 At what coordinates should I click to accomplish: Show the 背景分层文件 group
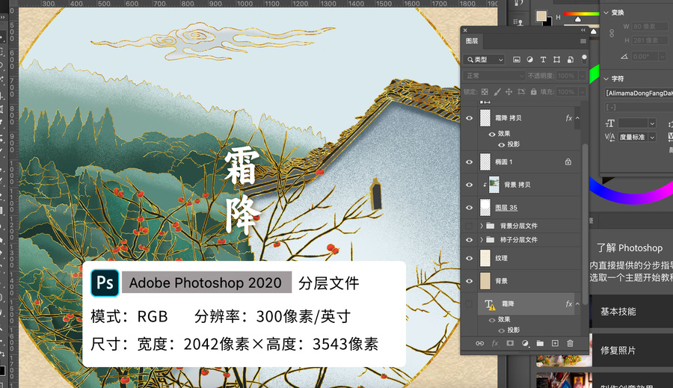point(469,226)
